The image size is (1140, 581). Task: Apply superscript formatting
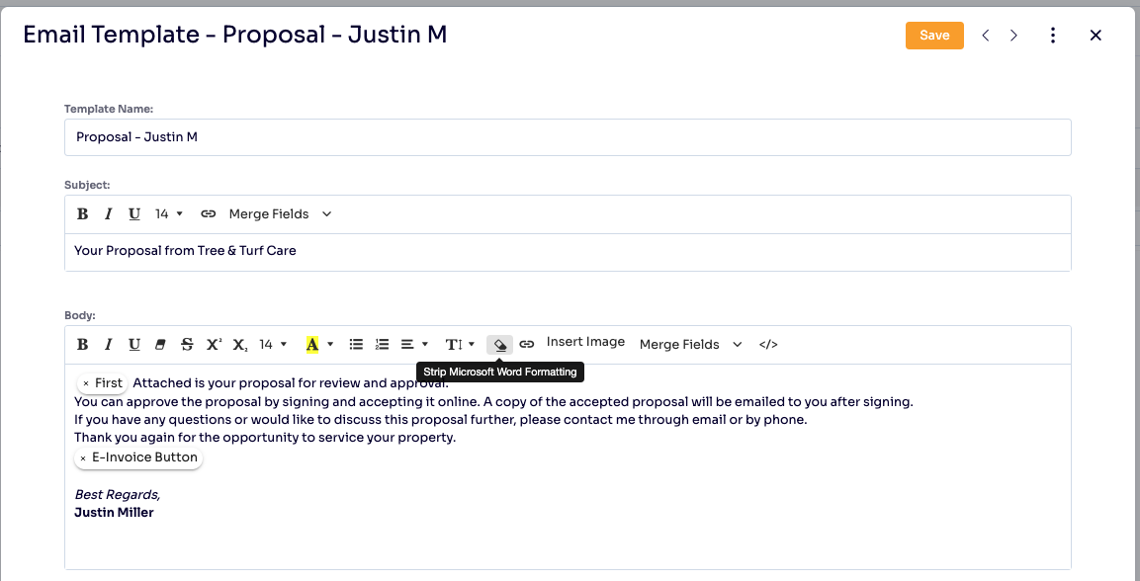point(212,344)
